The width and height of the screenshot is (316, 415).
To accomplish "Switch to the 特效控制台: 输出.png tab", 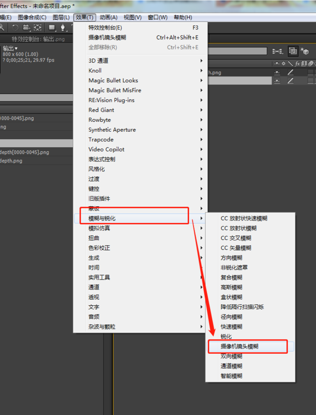I will (38, 39).
